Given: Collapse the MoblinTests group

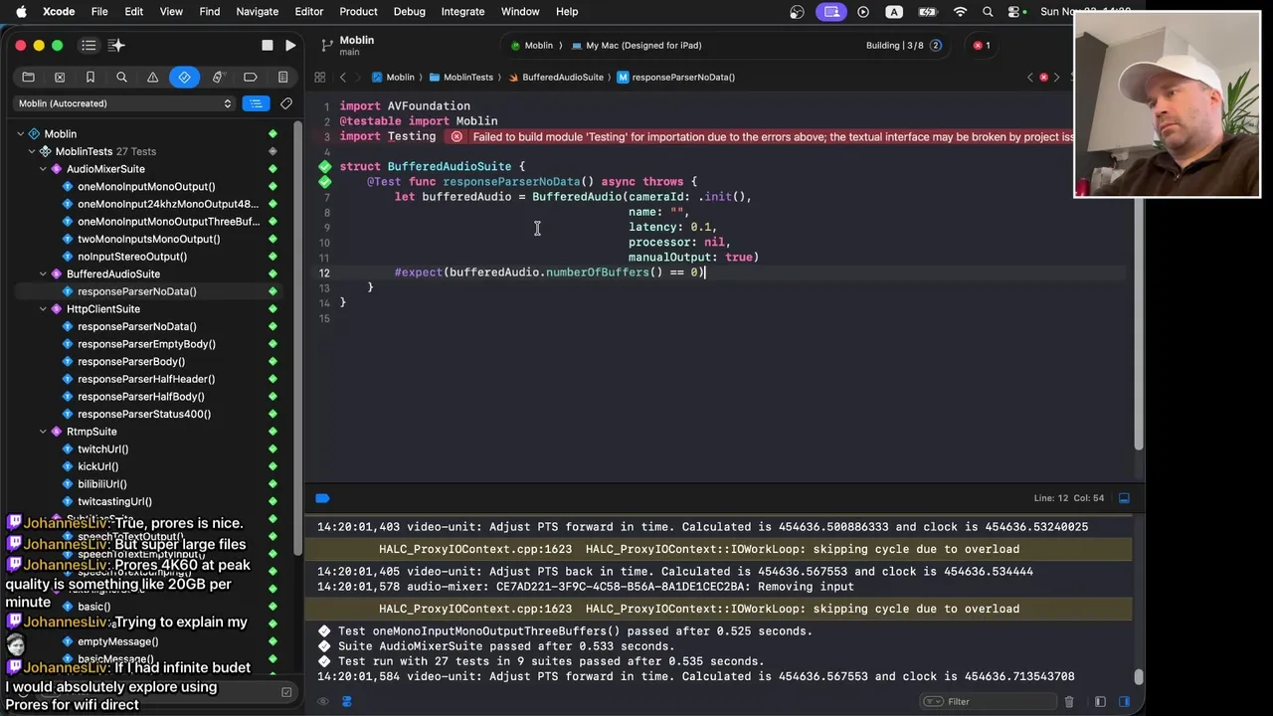Looking at the screenshot, I should 31,151.
